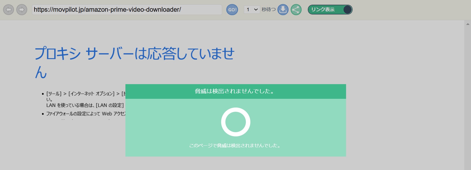Click the forward arrow navigation button
Viewport: 471px width, 170px height.
point(22,10)
